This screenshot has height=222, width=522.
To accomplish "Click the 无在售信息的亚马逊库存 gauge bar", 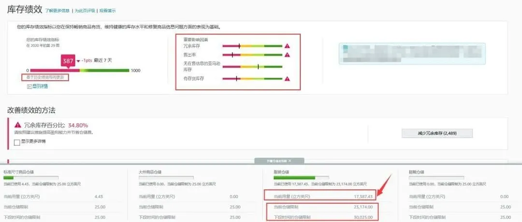I will pyautogui.click(x=252, y=67).
